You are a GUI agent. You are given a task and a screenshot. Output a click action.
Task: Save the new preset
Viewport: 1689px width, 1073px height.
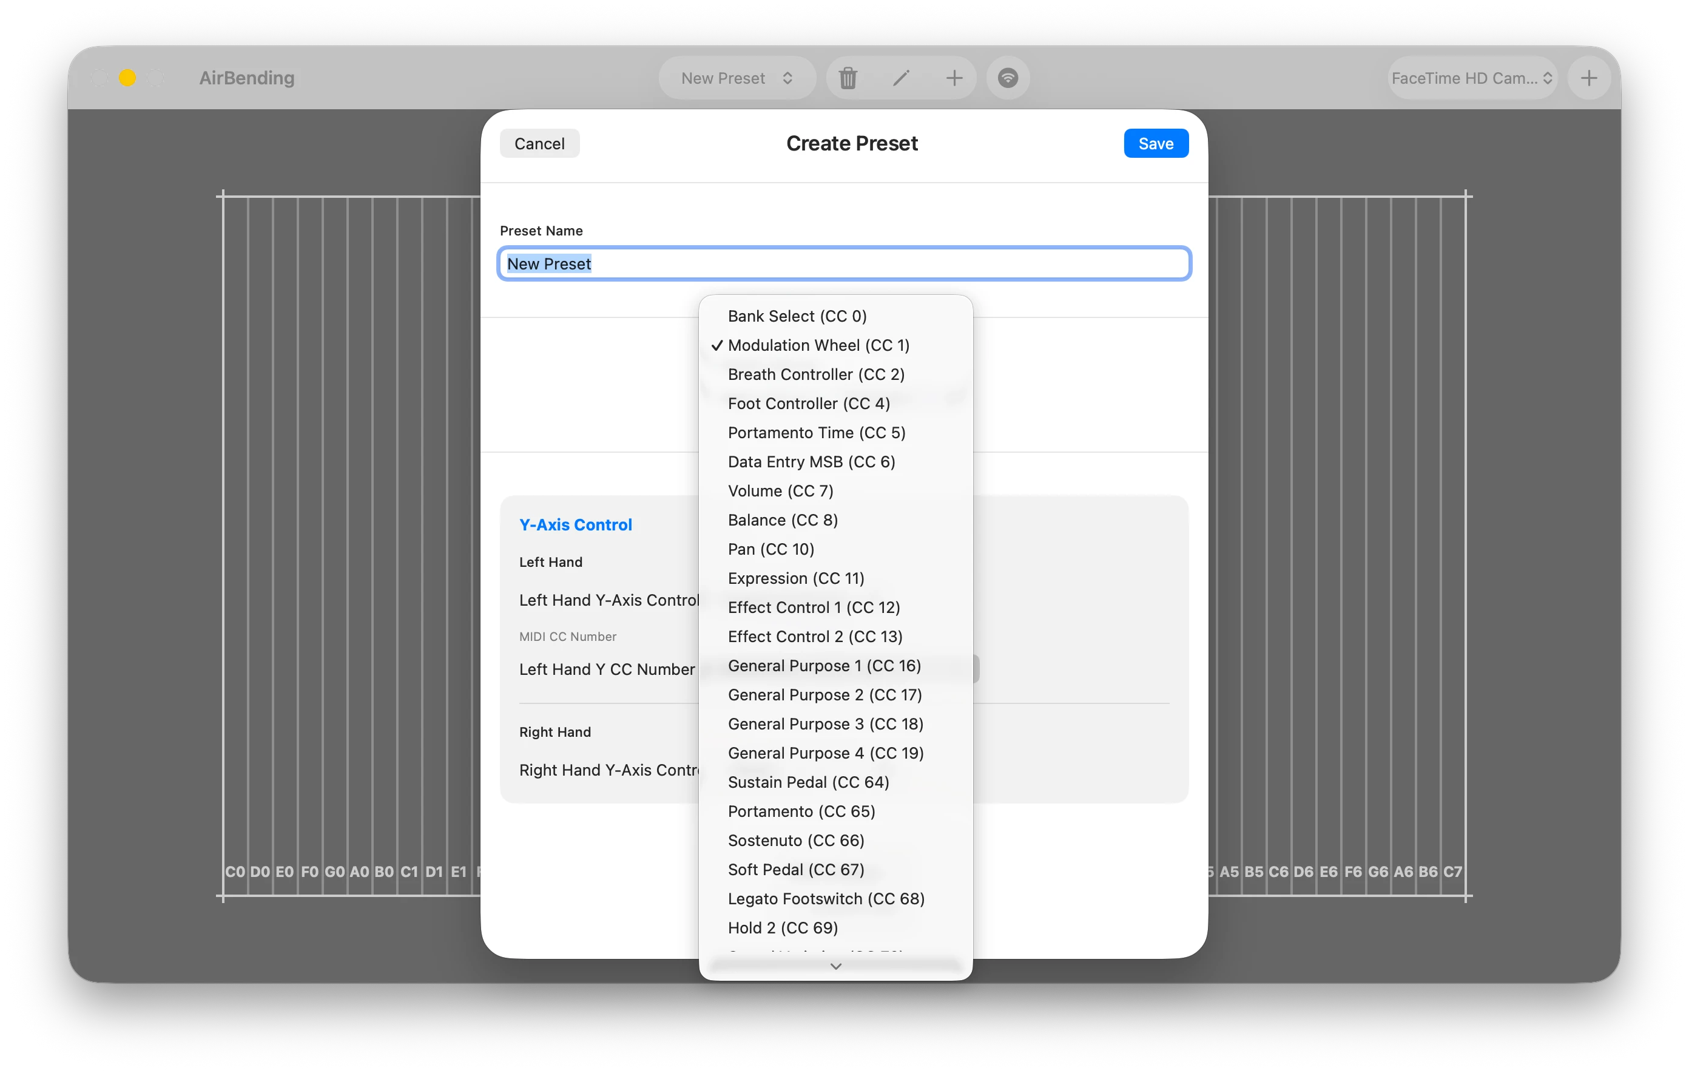click(x=1155, y=143)
